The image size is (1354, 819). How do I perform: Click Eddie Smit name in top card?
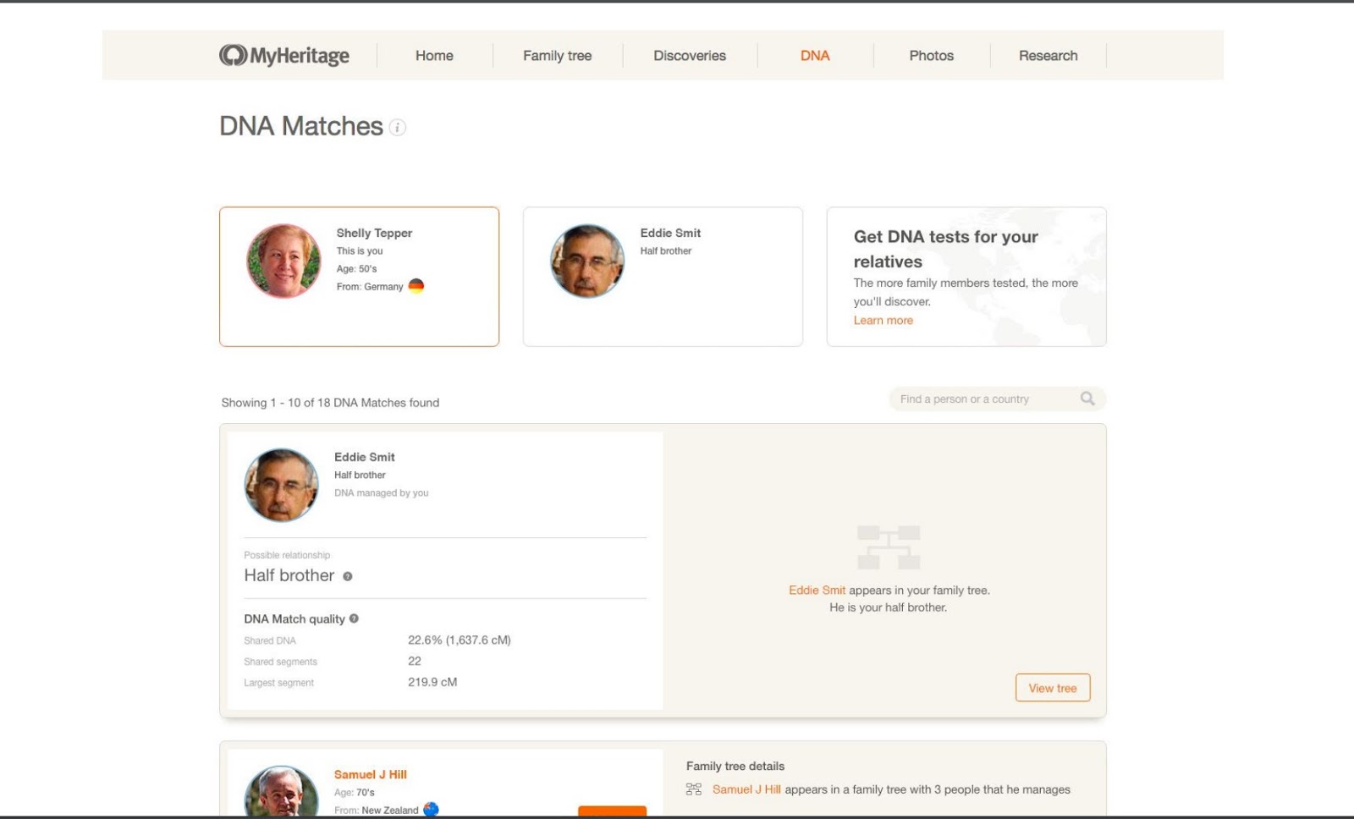coord(670,233)
